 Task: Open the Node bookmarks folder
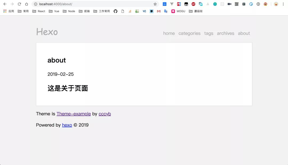(x=69, y=11)
